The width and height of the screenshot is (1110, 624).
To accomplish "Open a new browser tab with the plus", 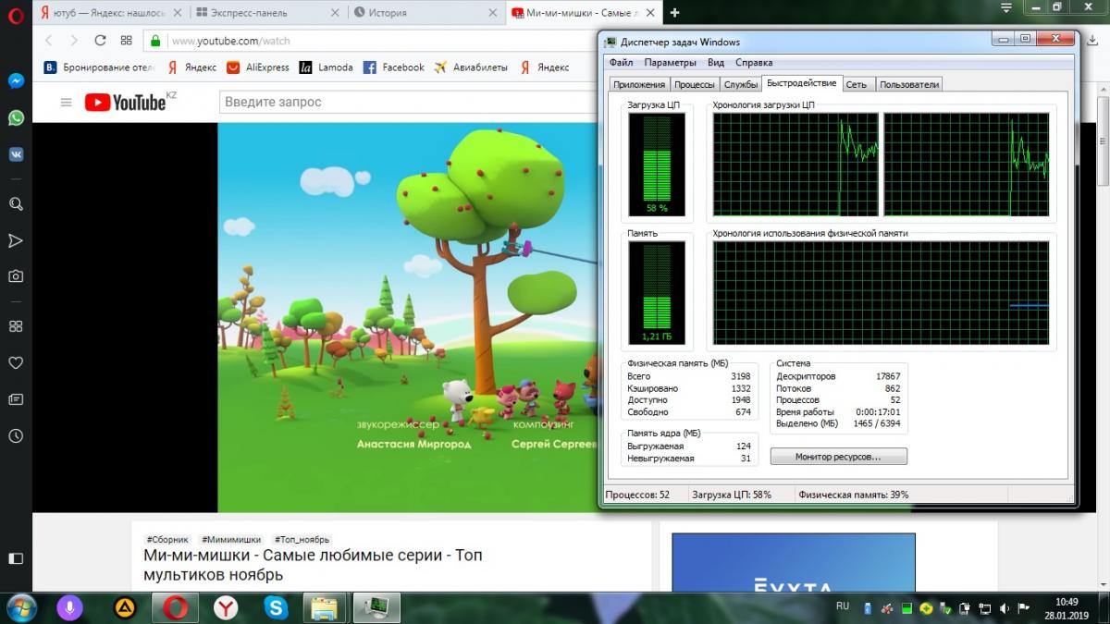I will click(x=674, y=13).
